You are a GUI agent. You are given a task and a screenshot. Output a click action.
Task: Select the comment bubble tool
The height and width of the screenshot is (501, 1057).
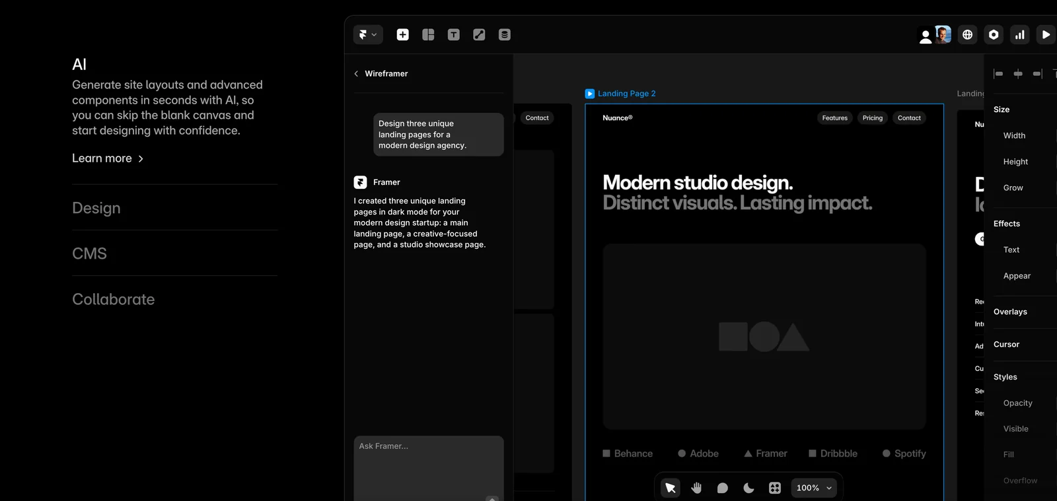point(722,488)
